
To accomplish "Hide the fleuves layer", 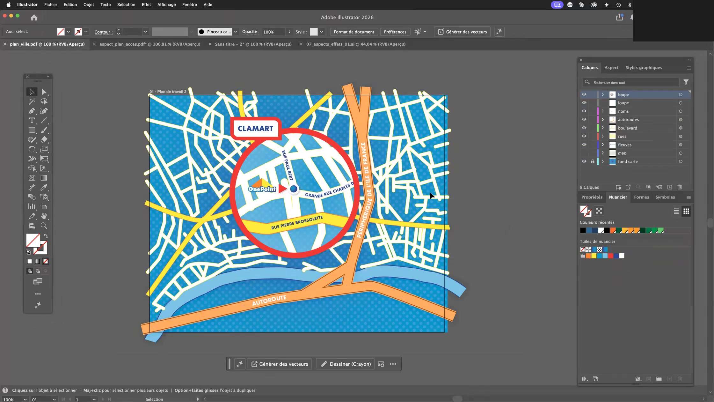I will (584, 145).
